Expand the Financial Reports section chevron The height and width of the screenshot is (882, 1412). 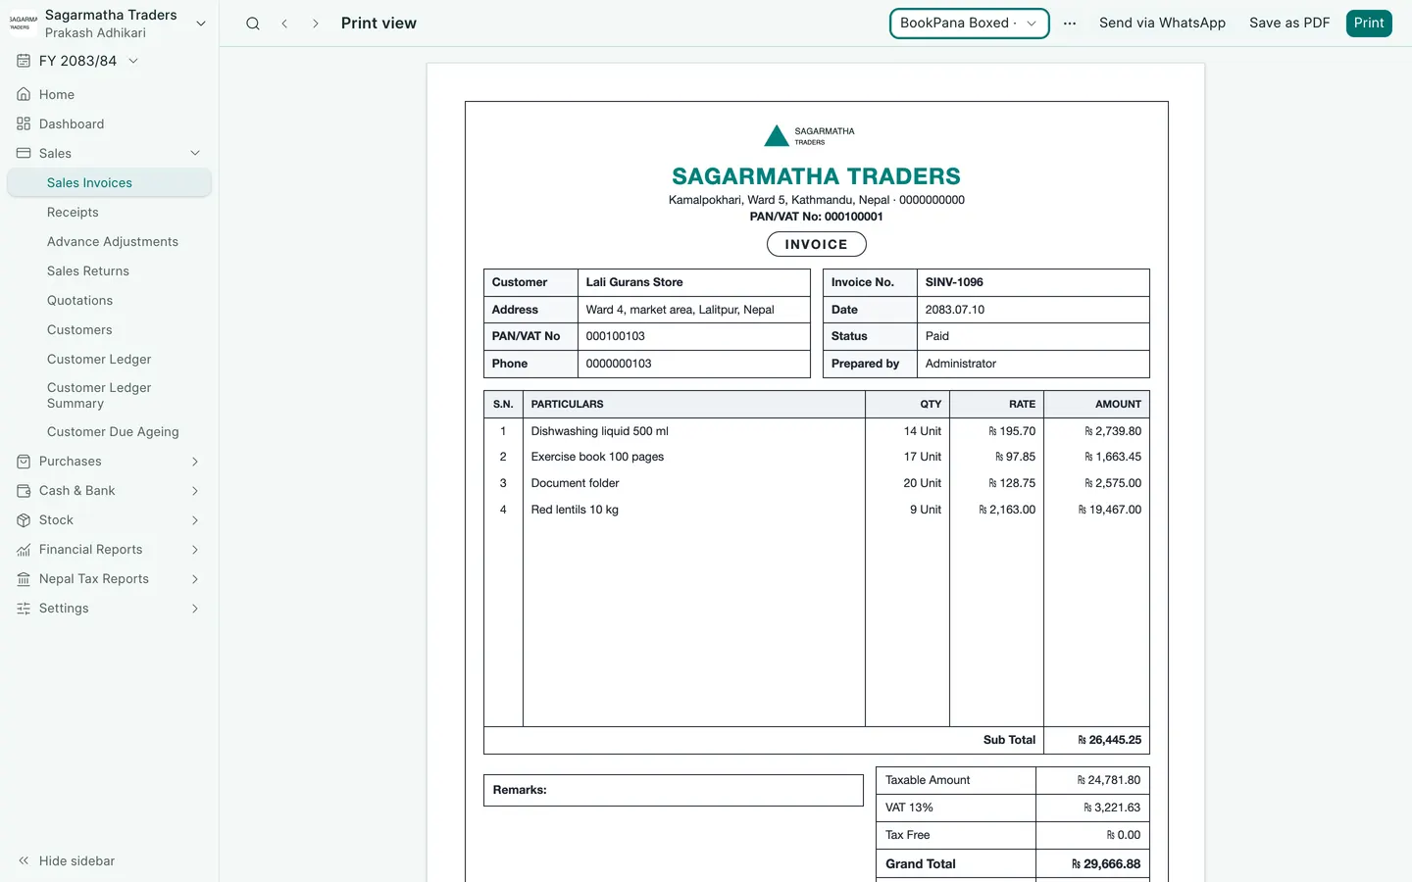tap(195, 549)
